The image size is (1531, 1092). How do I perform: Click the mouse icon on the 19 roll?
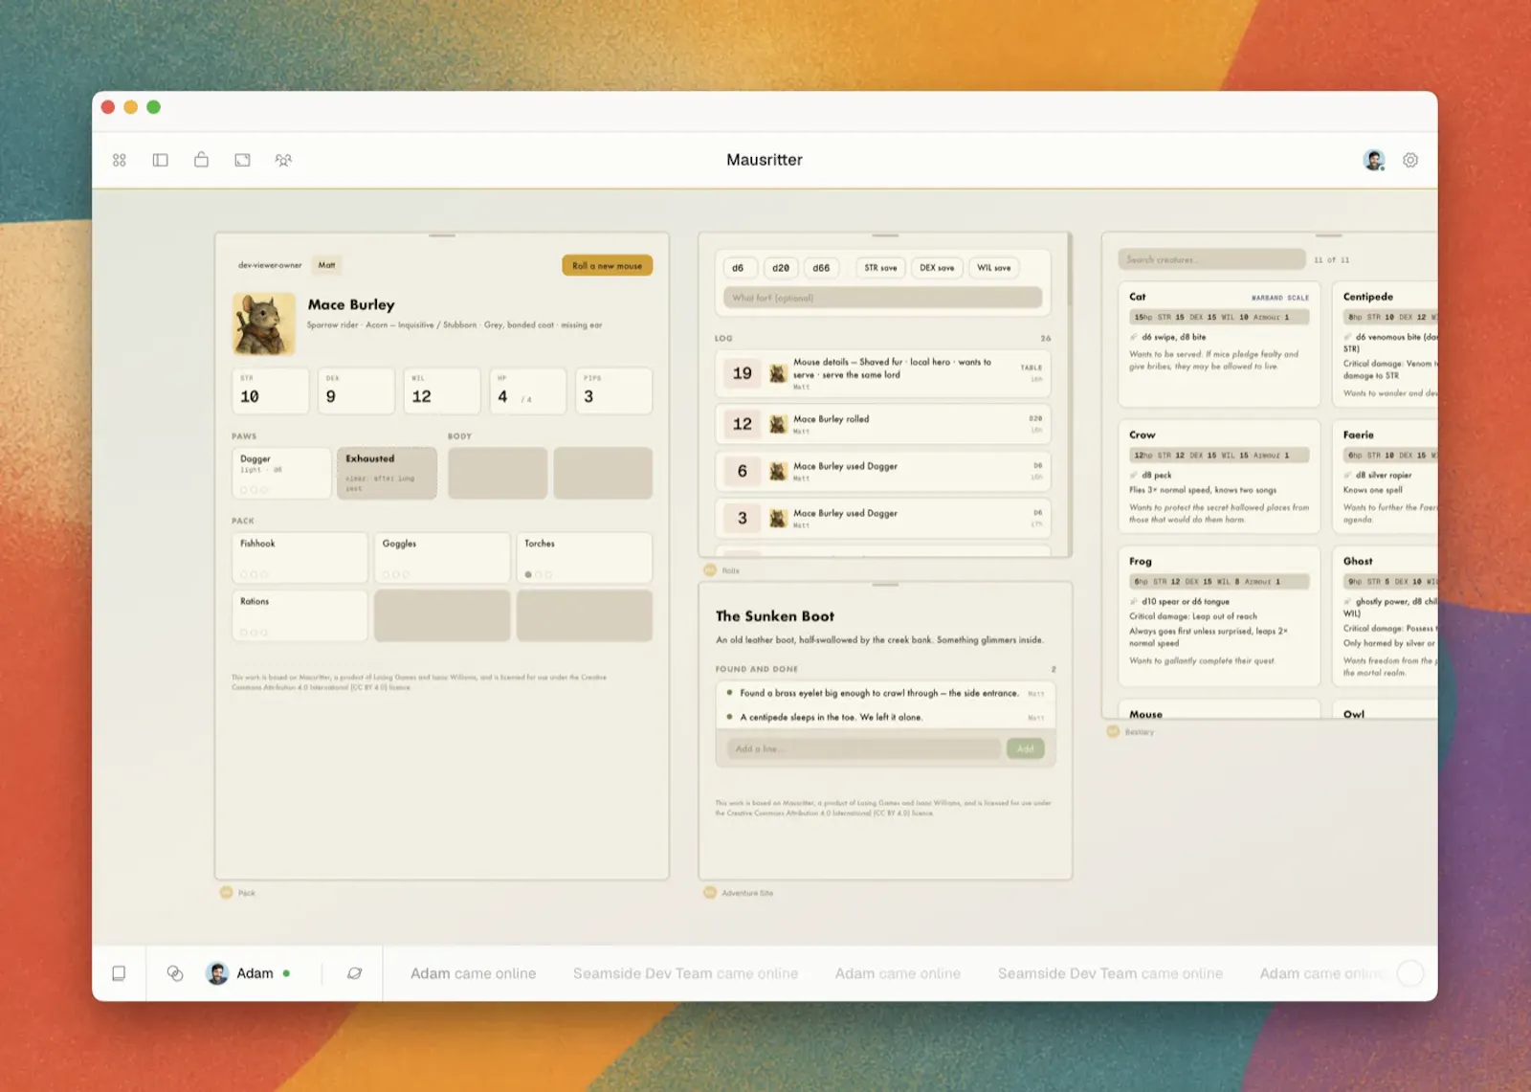(x=778, y=373)
